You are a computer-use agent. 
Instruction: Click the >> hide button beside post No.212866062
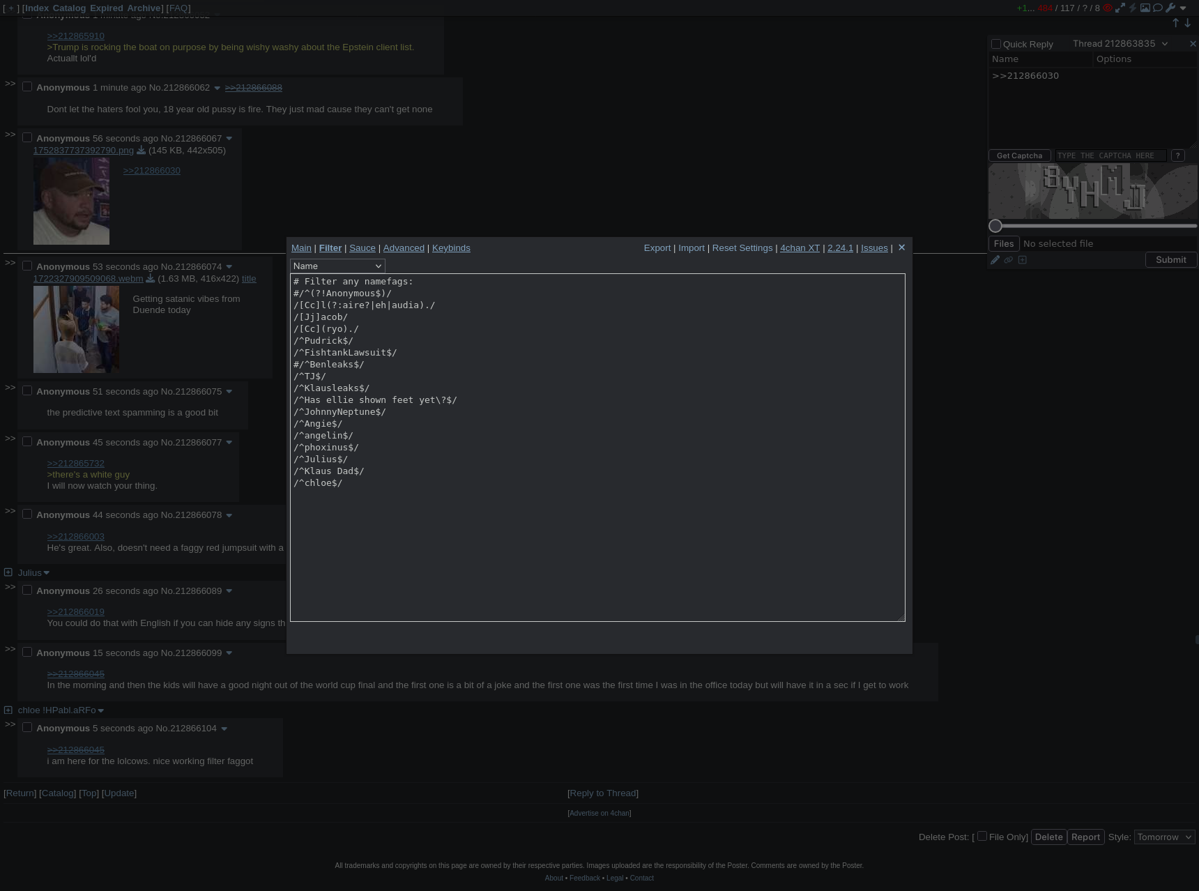(x=10, y=84)
